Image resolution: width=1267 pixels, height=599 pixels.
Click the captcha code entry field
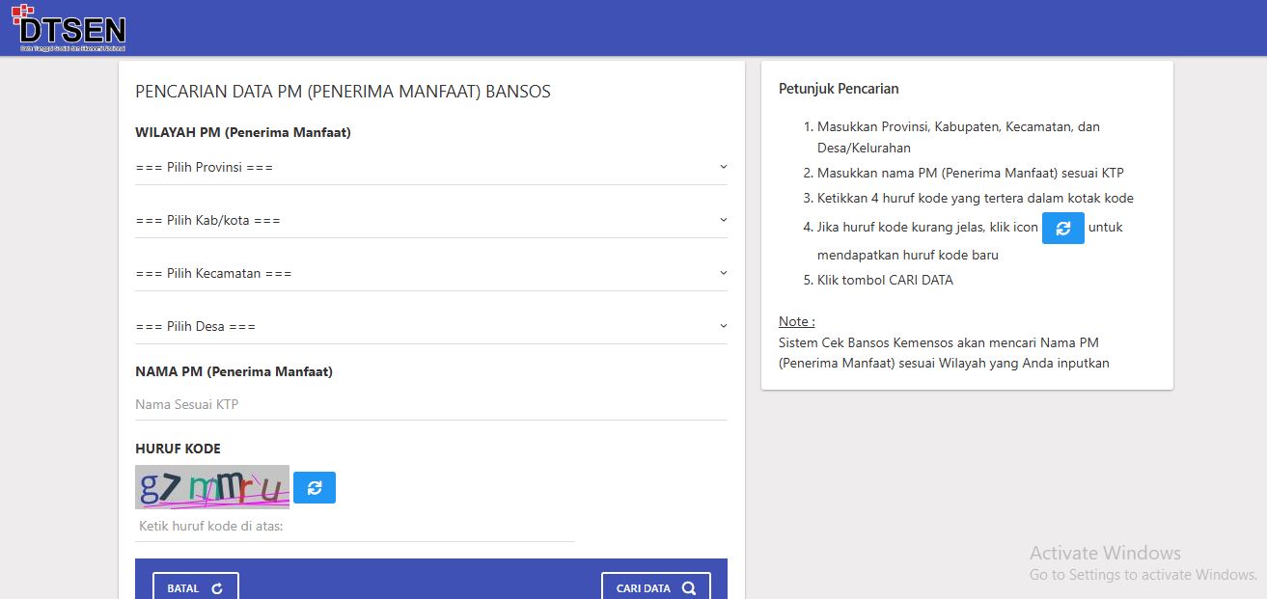point(354,527)
